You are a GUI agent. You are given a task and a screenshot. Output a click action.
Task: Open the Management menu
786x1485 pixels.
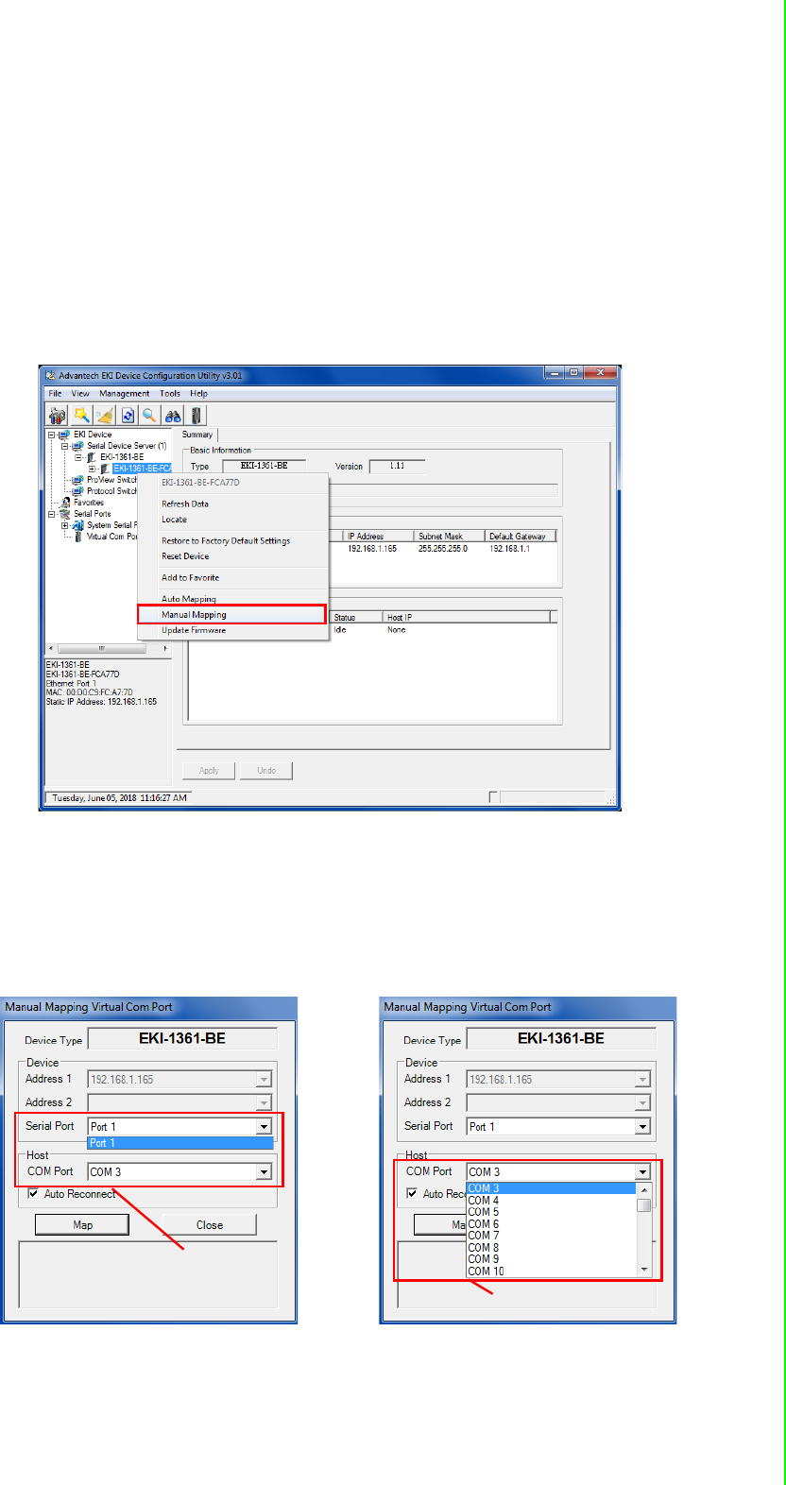pyautogui.click(x=124, y=394)
